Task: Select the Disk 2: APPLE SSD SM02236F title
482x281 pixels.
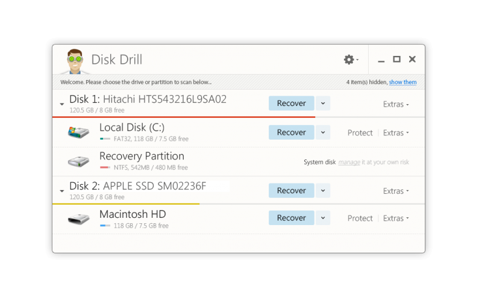Action: click(x=138, y=186)
